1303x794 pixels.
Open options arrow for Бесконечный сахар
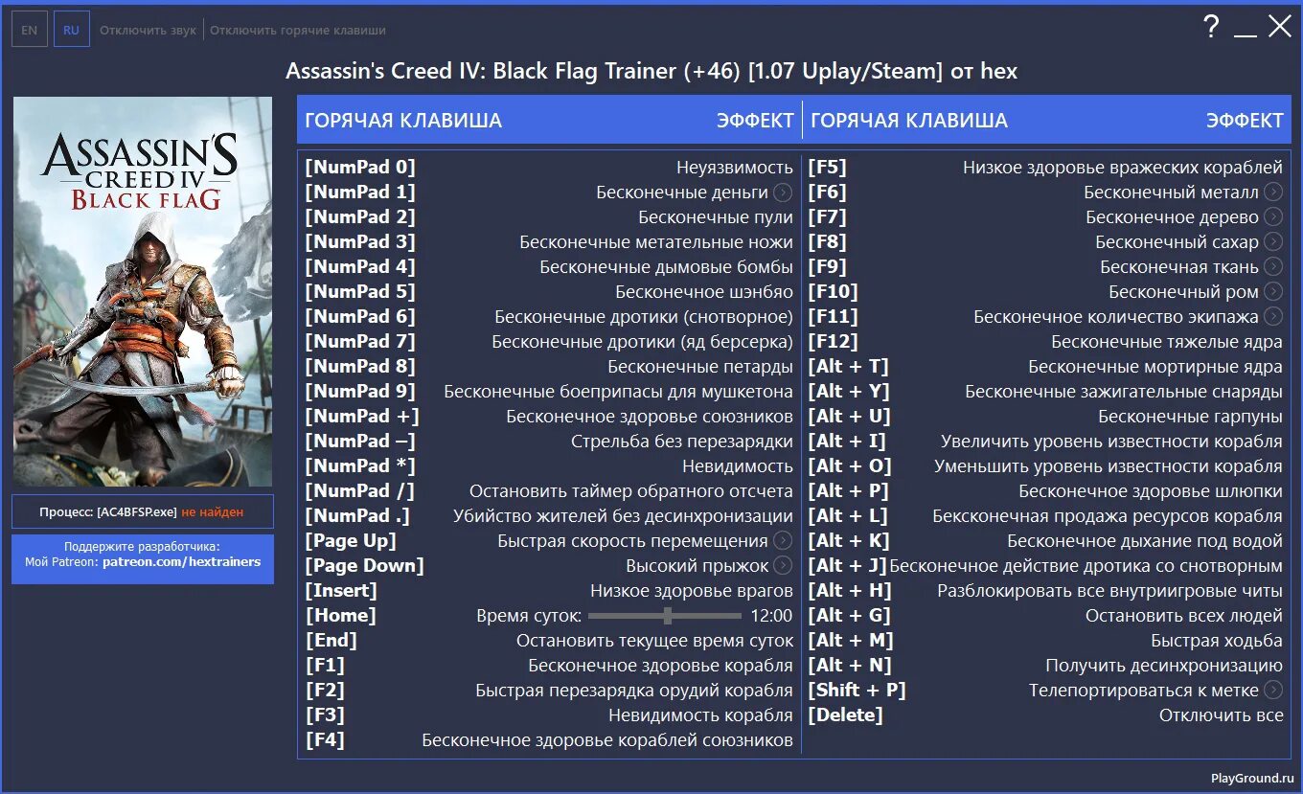click(x=1273, y=242)
